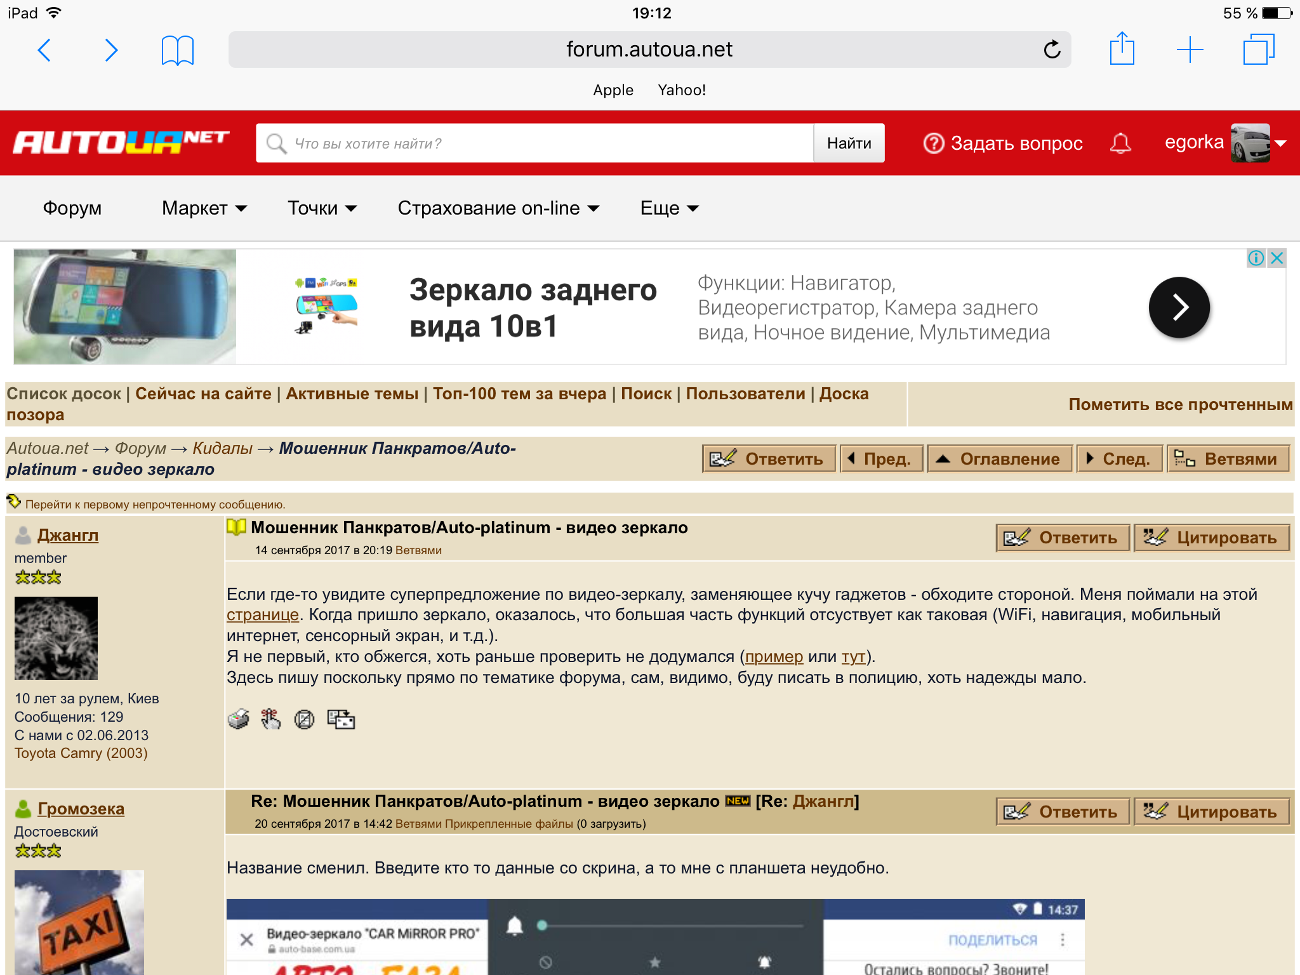Reload the page with refresh icon
The image size is (1300, 975).
click(1052, 50)
